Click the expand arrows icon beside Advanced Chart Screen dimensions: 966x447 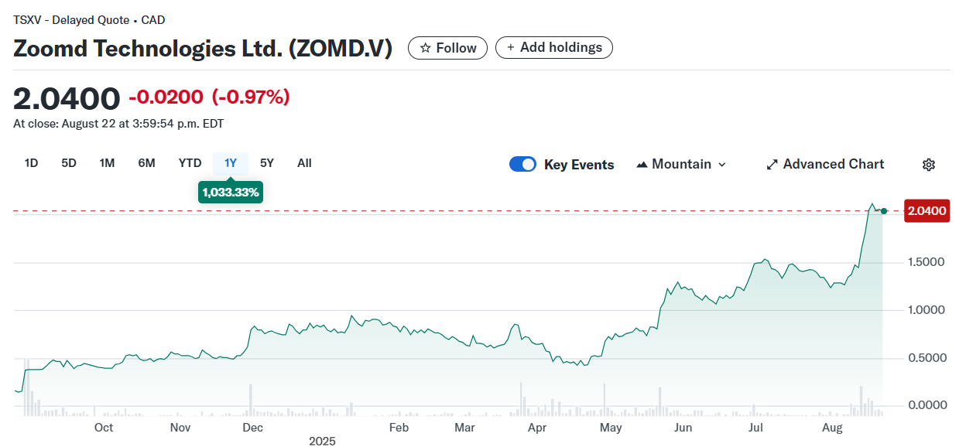pos(772,165)
